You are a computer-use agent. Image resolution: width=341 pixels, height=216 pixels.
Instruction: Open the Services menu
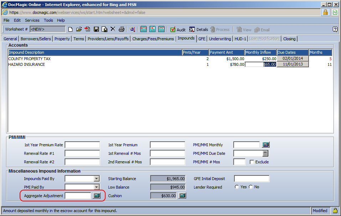[32, 20]
